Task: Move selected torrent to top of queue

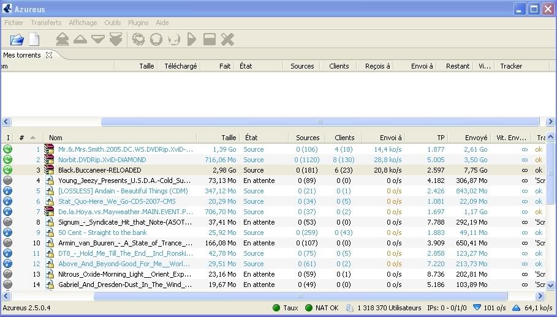Action: coord(62,39)
